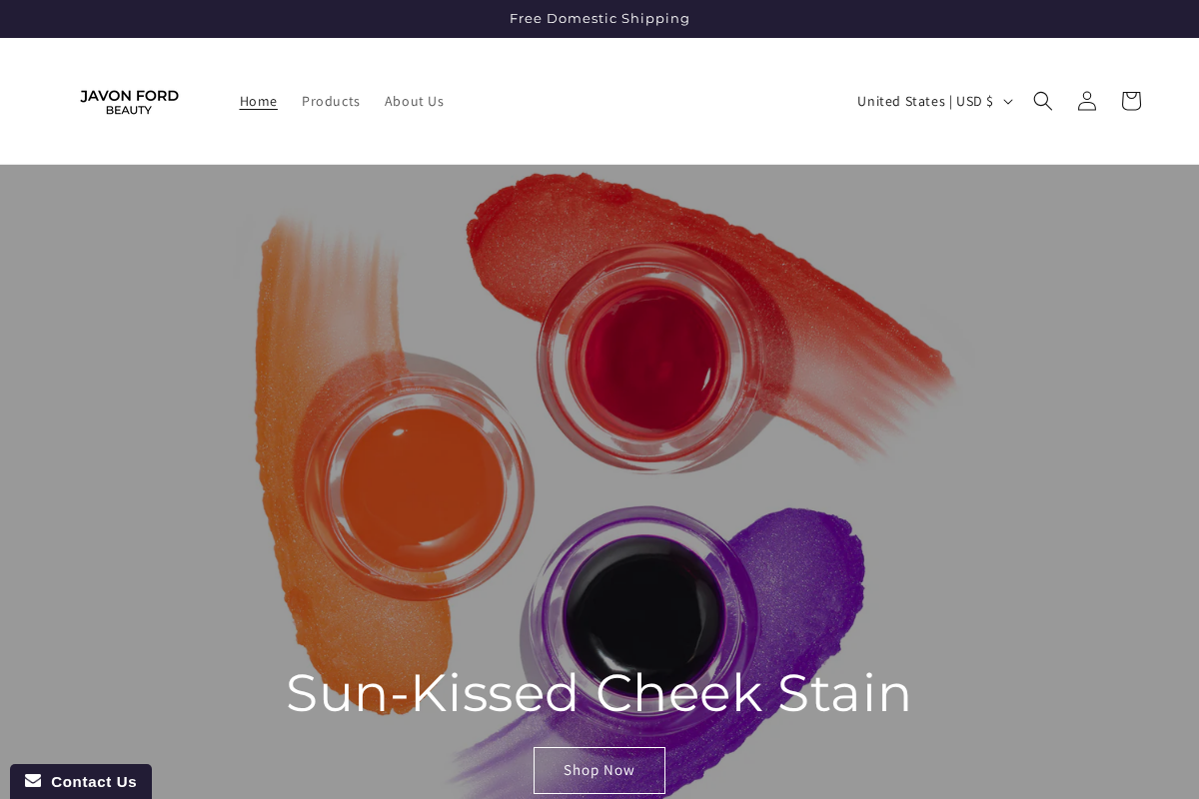Click the chevron next to USD $

1007,101
